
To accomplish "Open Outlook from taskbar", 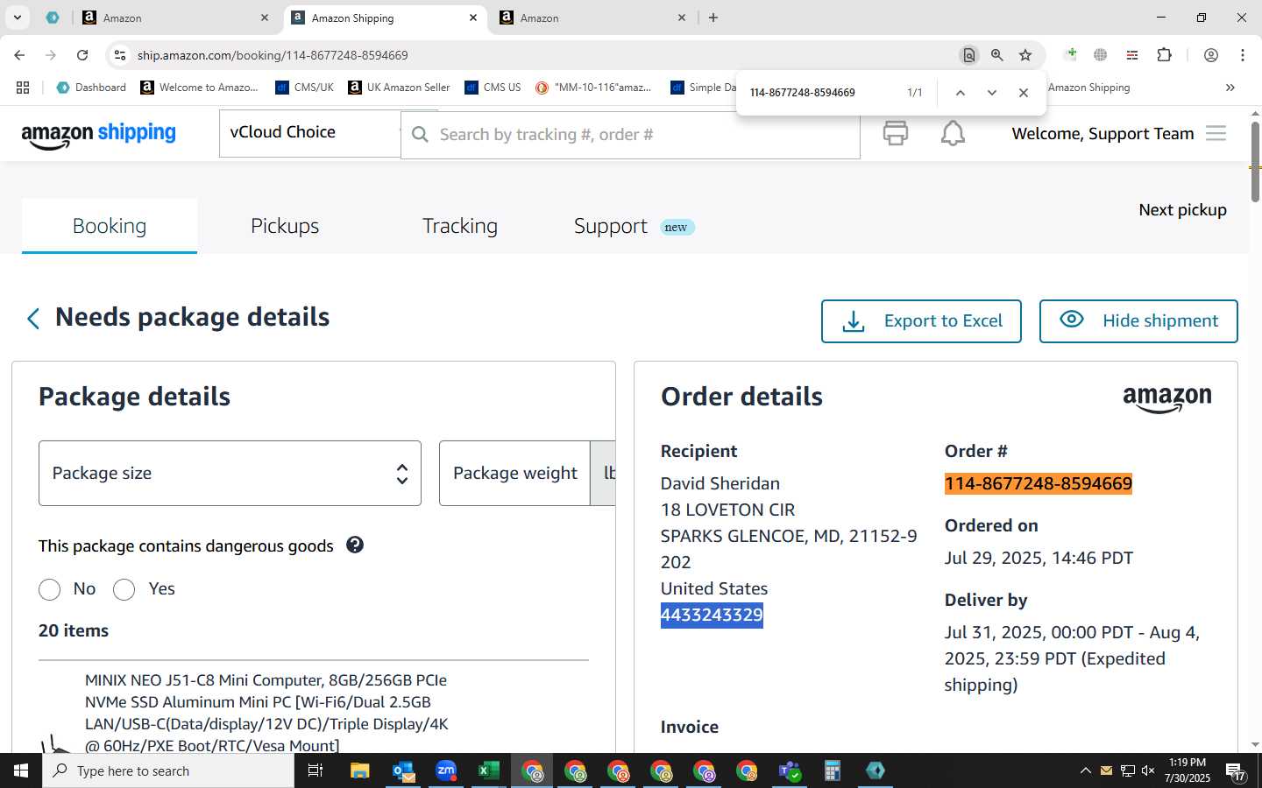I will [403, 770].
